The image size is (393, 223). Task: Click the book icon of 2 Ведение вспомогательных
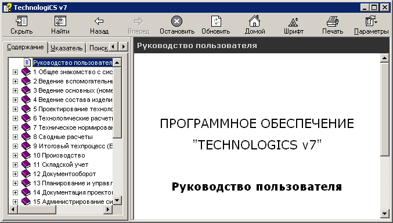(x=26, y=81)
